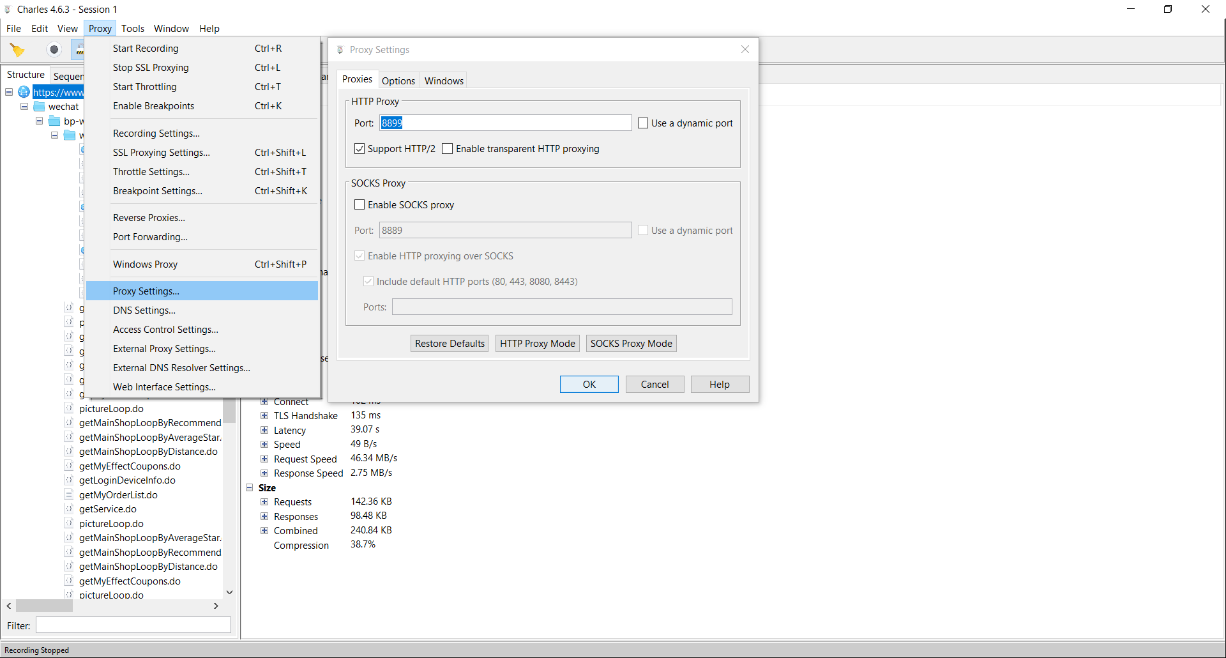Close the Proxy Settings dialog
Viewport: 1226px width, 658px height.
pos(745,49)
